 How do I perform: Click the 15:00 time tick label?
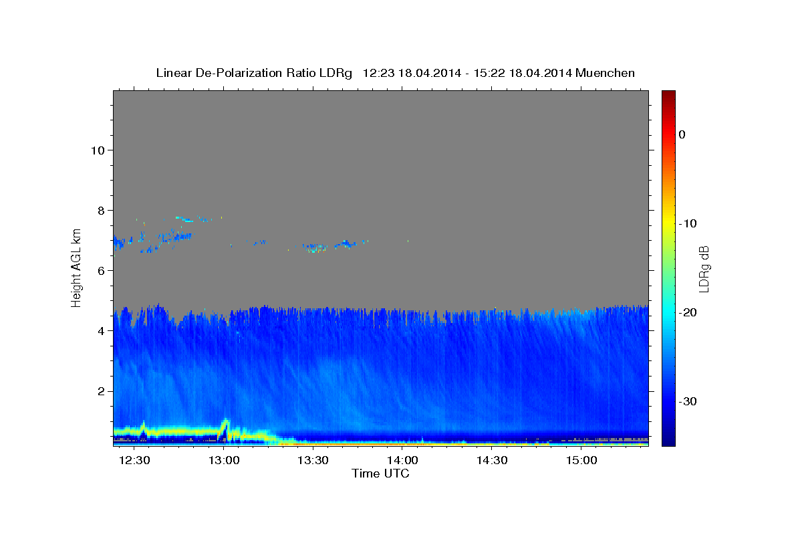pos(581,461)
